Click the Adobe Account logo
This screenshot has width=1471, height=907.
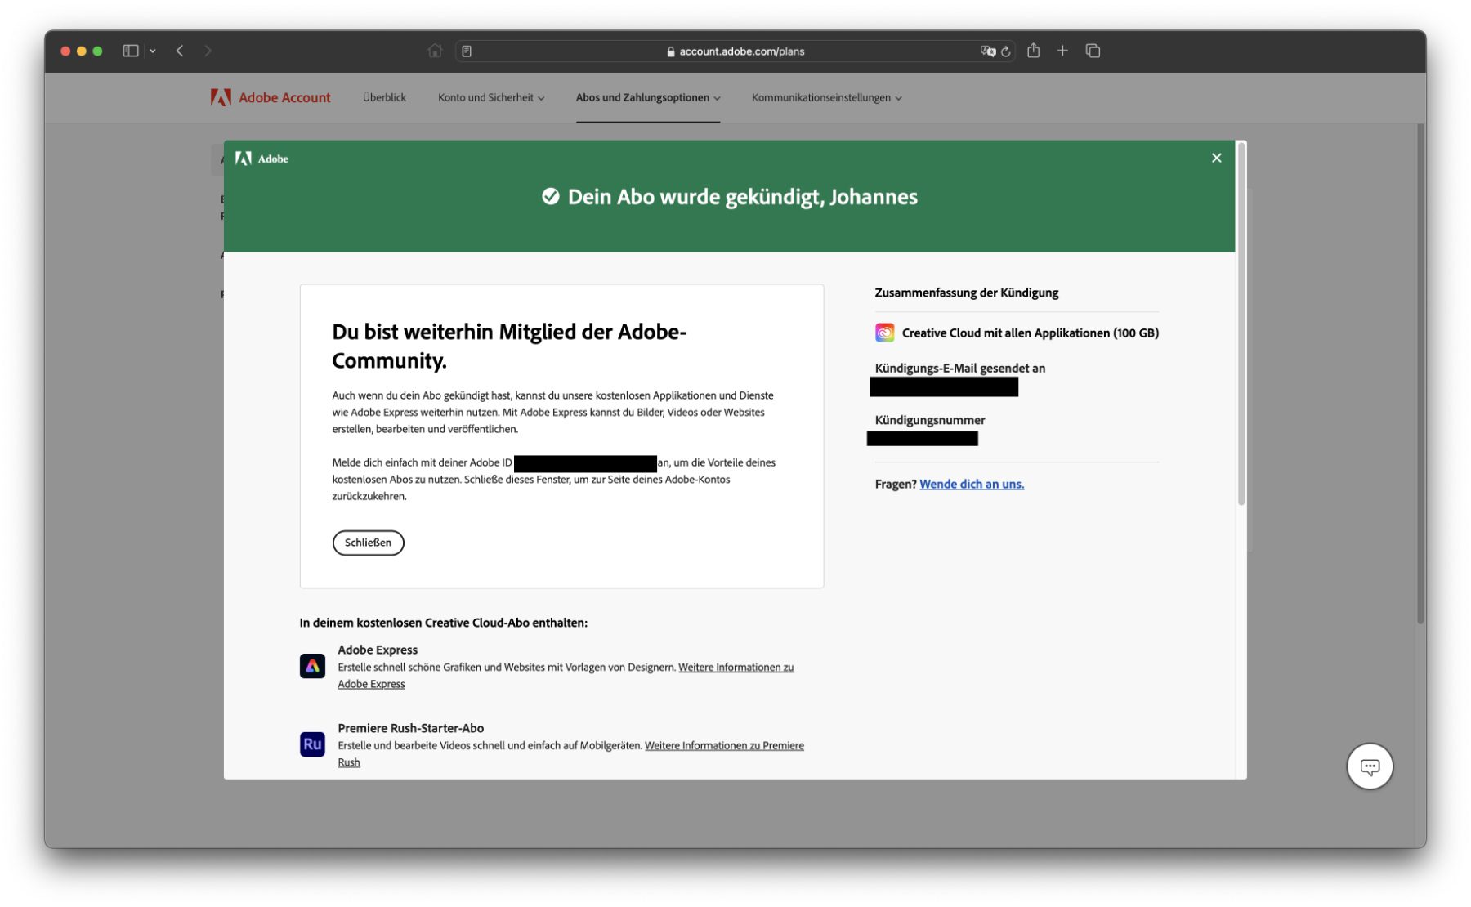click(271, 97)
